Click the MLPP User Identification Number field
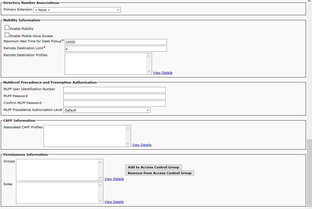312x209 pixels. coord(114,90)
